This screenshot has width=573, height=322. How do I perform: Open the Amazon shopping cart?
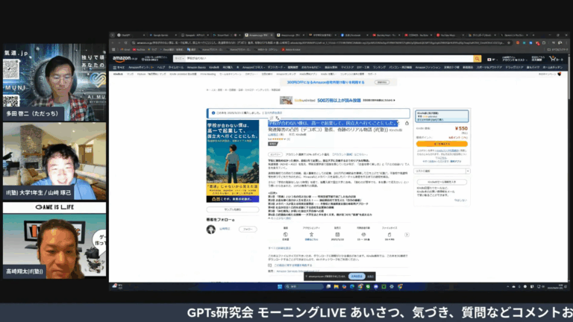(555, 59)
